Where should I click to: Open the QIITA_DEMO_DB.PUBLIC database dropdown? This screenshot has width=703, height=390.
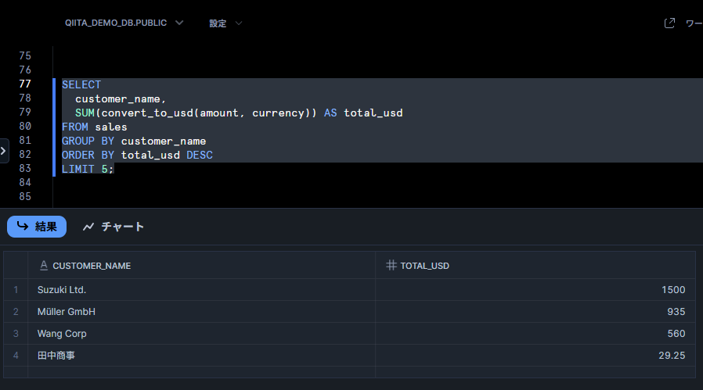point(124,23)
